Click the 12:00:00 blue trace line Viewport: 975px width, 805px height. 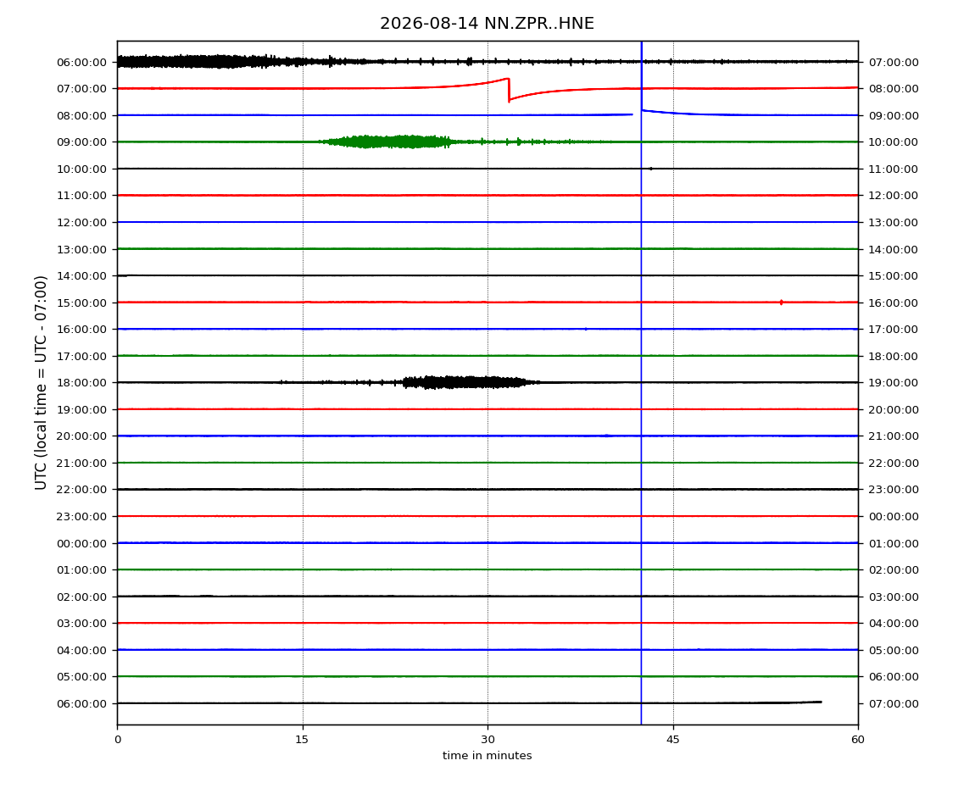point(487,222)
